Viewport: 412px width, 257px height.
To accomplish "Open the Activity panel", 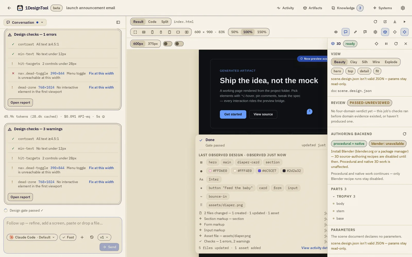I will [285, 8].
